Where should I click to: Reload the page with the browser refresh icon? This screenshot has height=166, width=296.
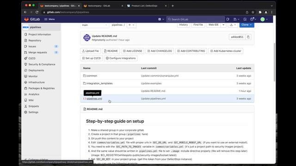[x=37, y=12]
